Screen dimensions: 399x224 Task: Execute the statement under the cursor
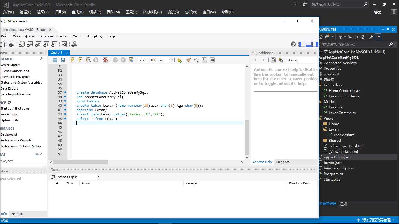tap(80, 60)
